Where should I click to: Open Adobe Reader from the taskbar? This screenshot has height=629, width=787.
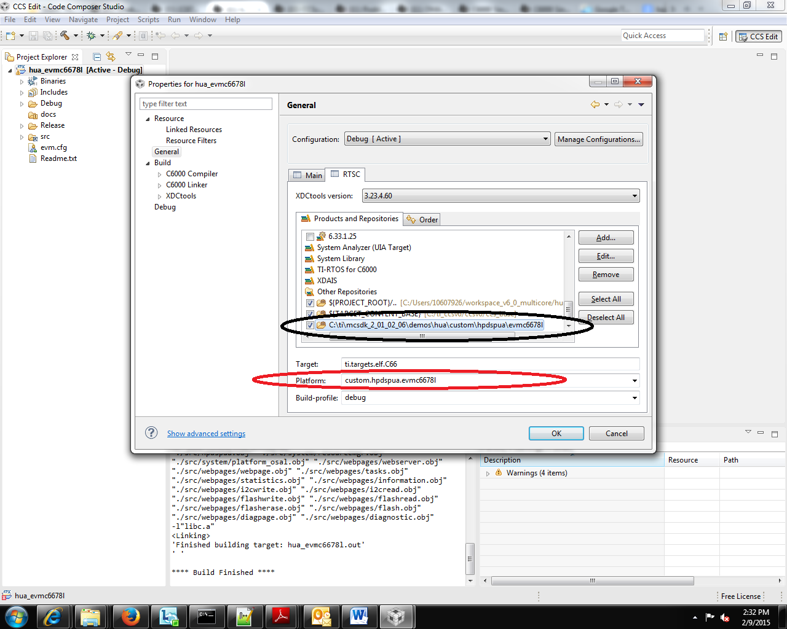282,616
